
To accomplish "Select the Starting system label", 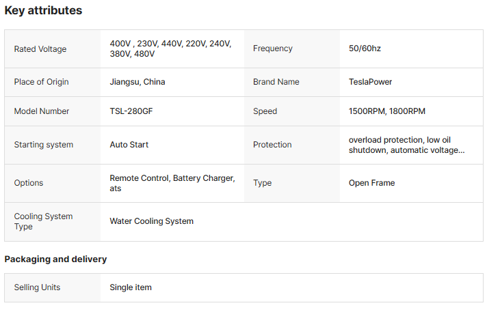I will 44,145.
